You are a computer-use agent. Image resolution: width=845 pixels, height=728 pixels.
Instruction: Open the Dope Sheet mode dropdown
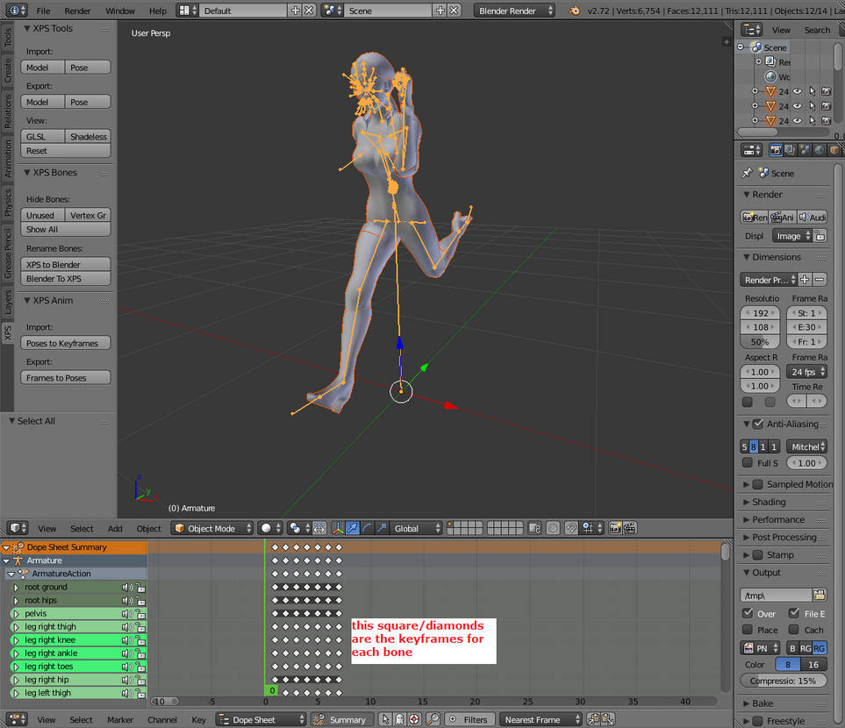(x=261, y=719)
